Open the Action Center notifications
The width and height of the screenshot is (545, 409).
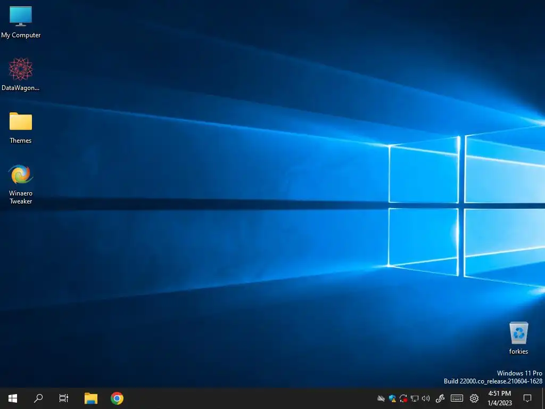point(527,398)
